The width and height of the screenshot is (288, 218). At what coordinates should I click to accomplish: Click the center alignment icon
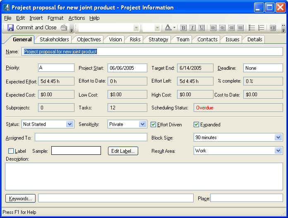[222, 28]
